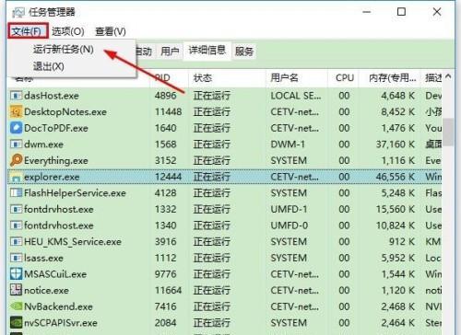Click the LOCAL SE... user name cell

(296, 96)
